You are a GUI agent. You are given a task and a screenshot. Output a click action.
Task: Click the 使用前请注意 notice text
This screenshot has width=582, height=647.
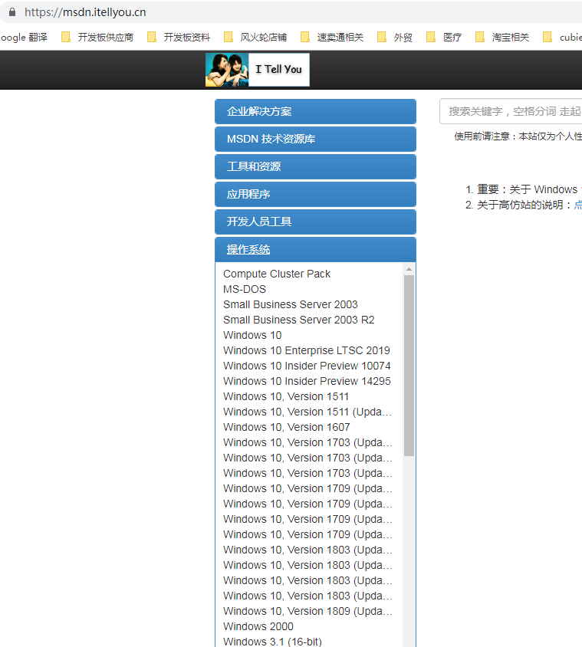[x=518, y=136]
